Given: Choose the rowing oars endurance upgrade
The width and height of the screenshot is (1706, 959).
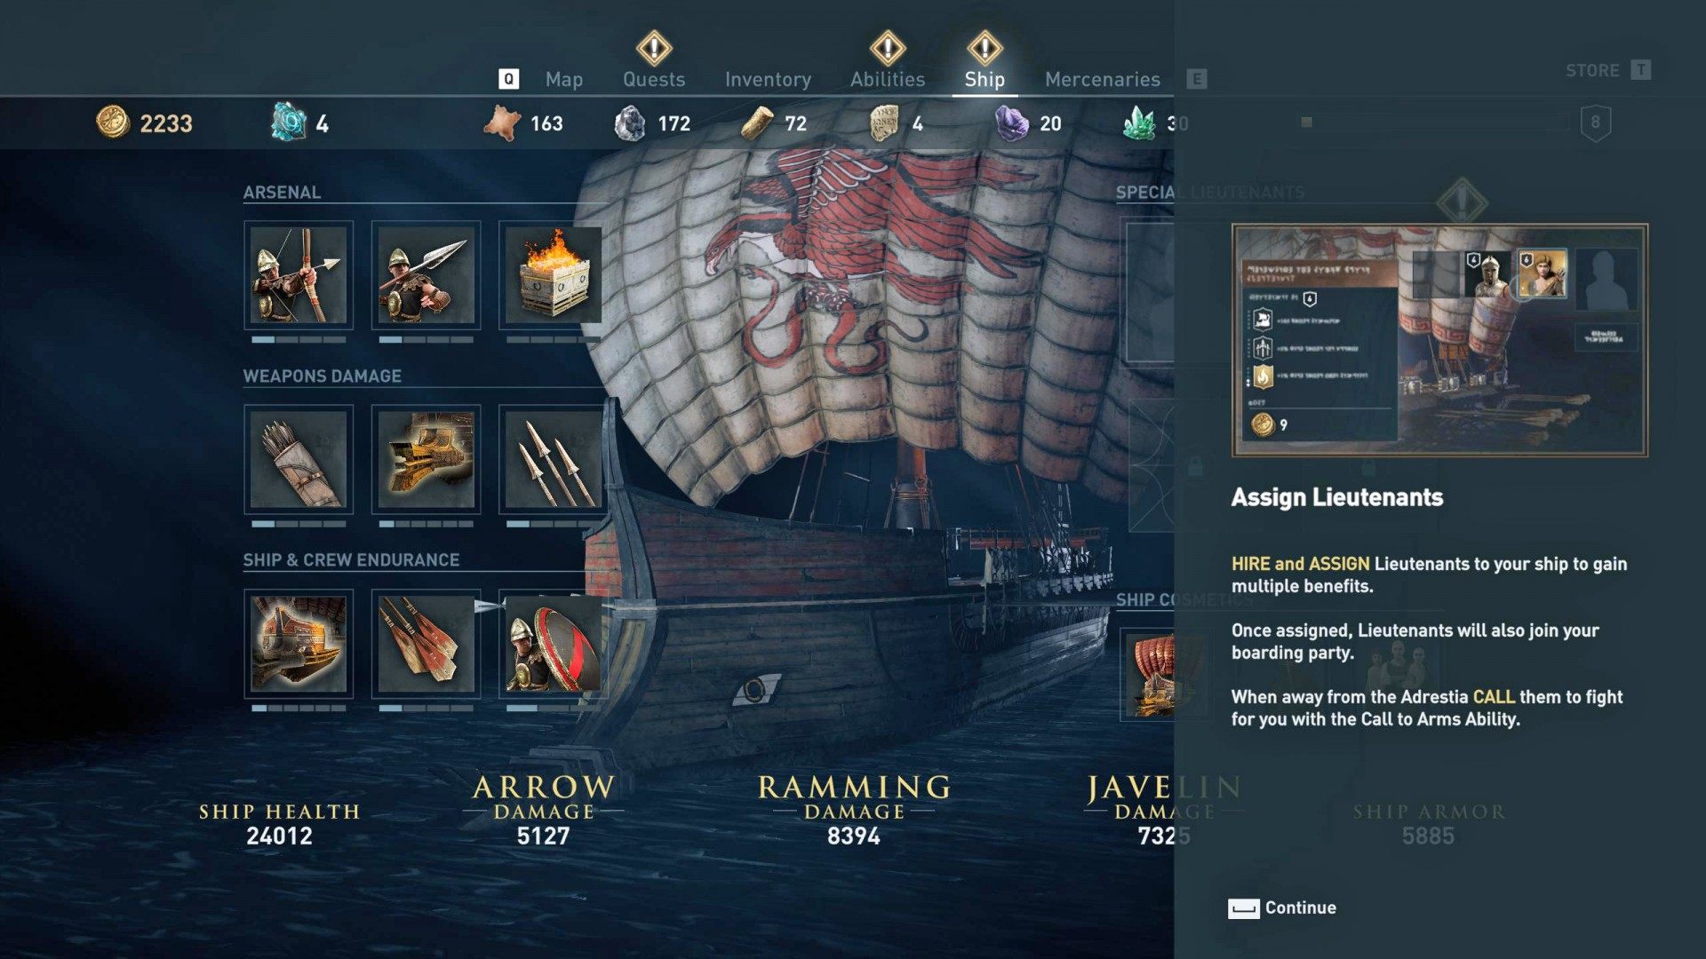Looking at the screenshot, I should [426, 644].
